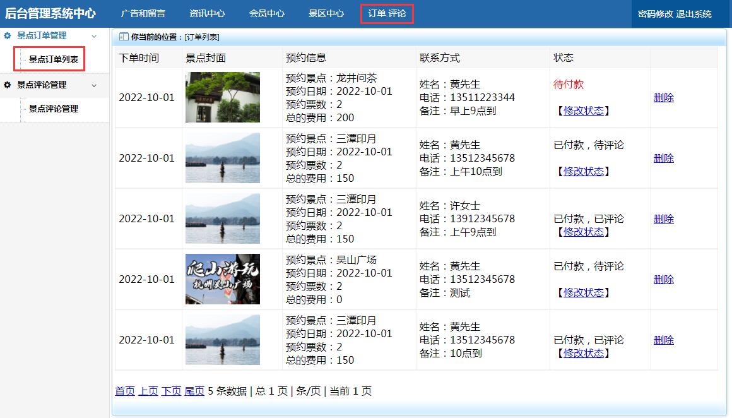
Task: Open 会员中心 top menu
Action: pos(266,13)
